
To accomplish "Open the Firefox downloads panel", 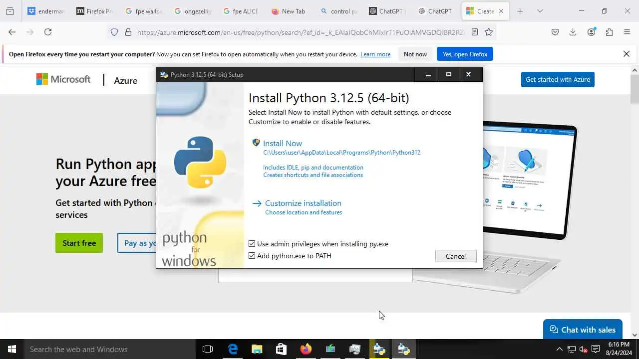I will tap(573, 32).
